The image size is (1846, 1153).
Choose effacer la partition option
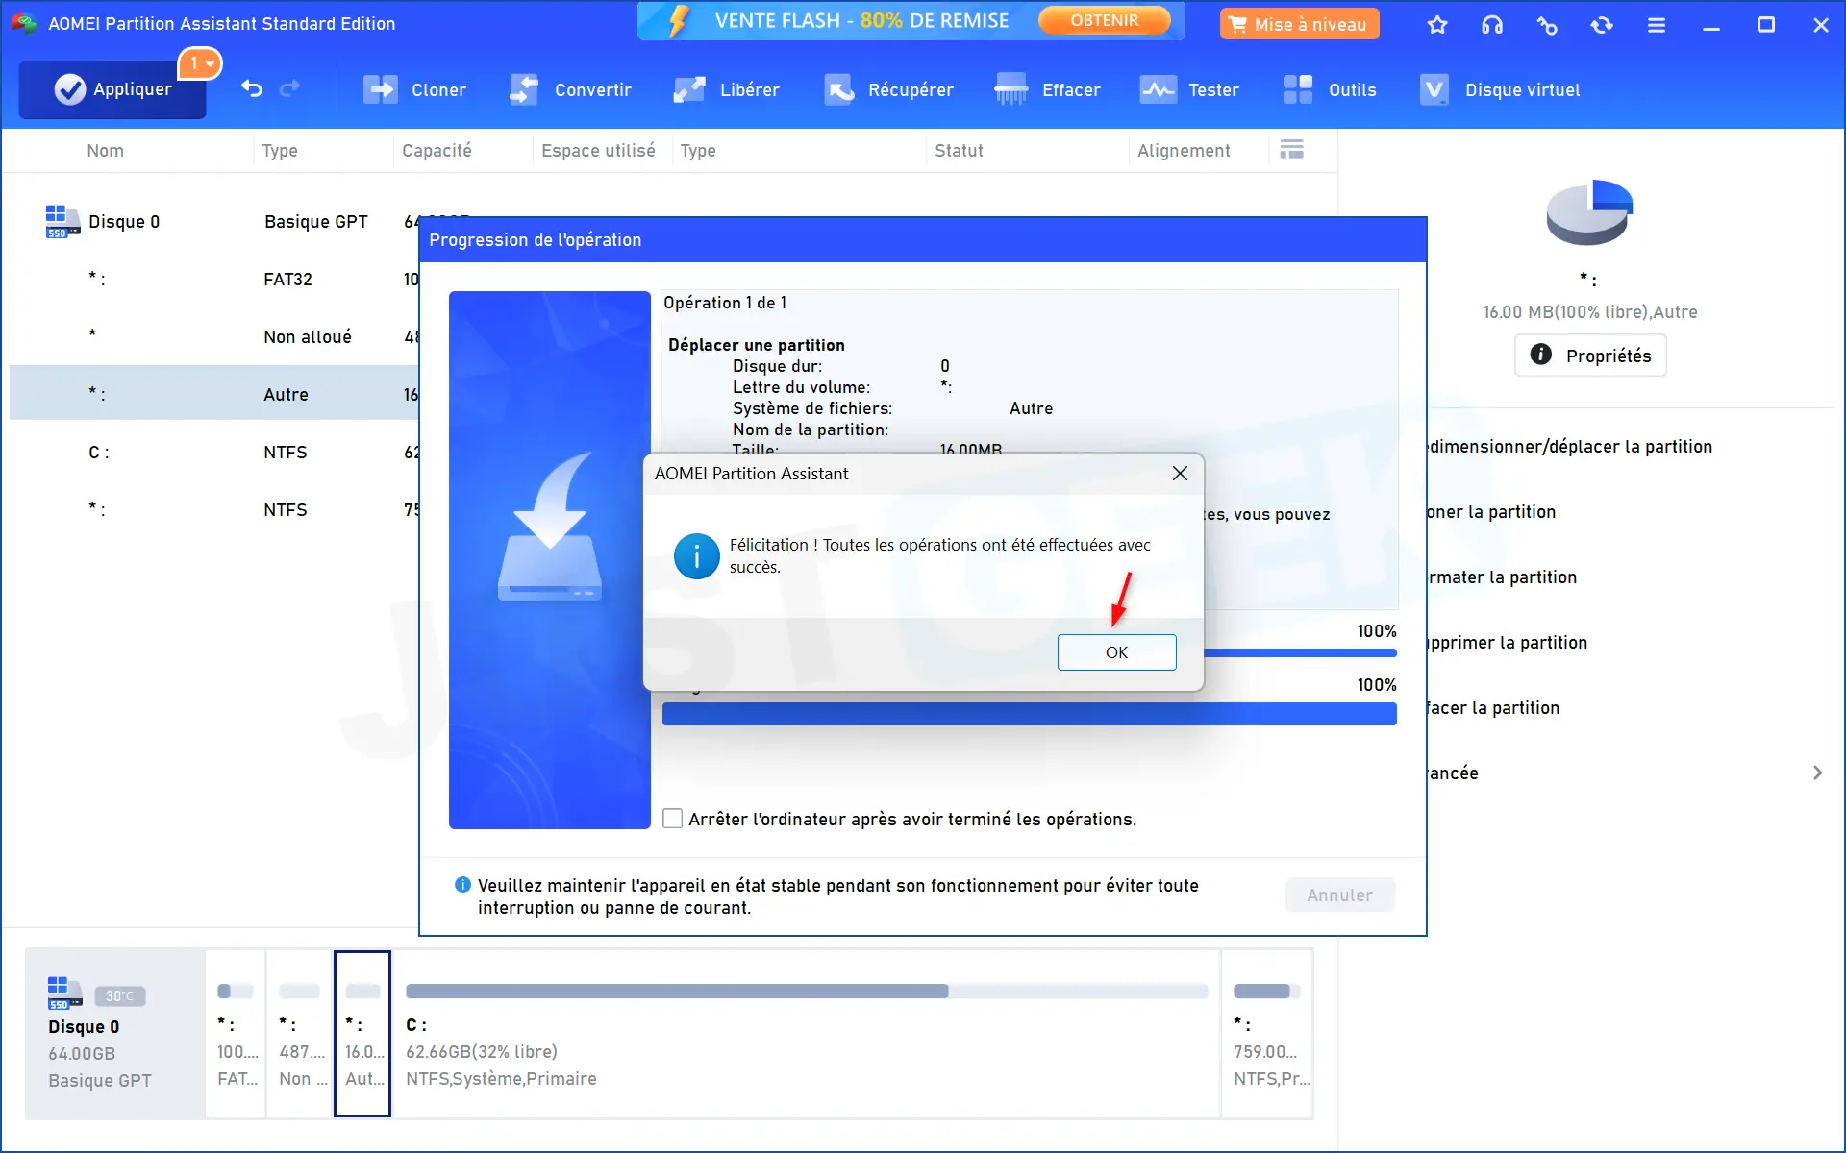click(x=1493, y=708)
